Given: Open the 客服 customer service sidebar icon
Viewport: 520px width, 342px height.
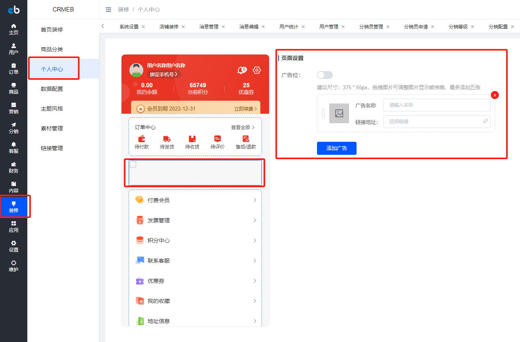Looking at the screenshot, I should click(x=13, y=147).
